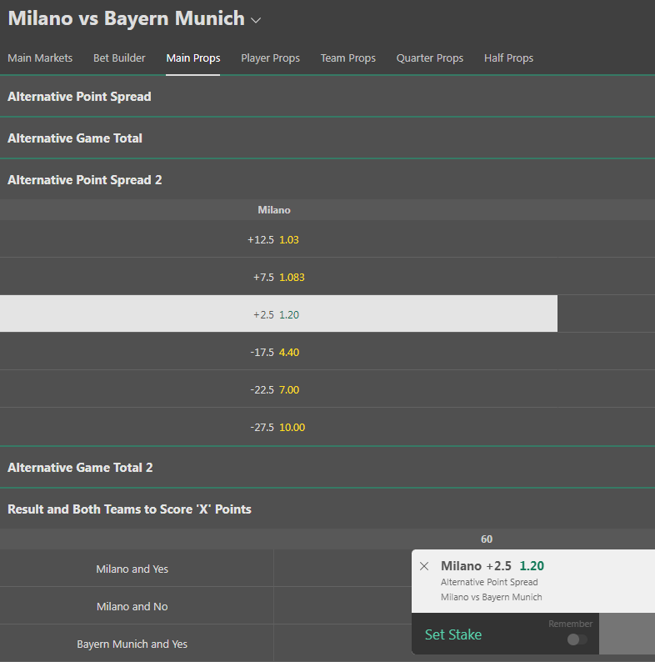
Task: Select the Half Props tab
Action: pos(508,58)
